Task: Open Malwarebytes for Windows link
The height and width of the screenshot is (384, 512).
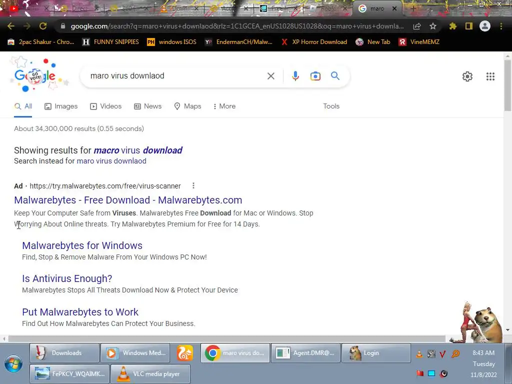Action: (x=82, y=245)
